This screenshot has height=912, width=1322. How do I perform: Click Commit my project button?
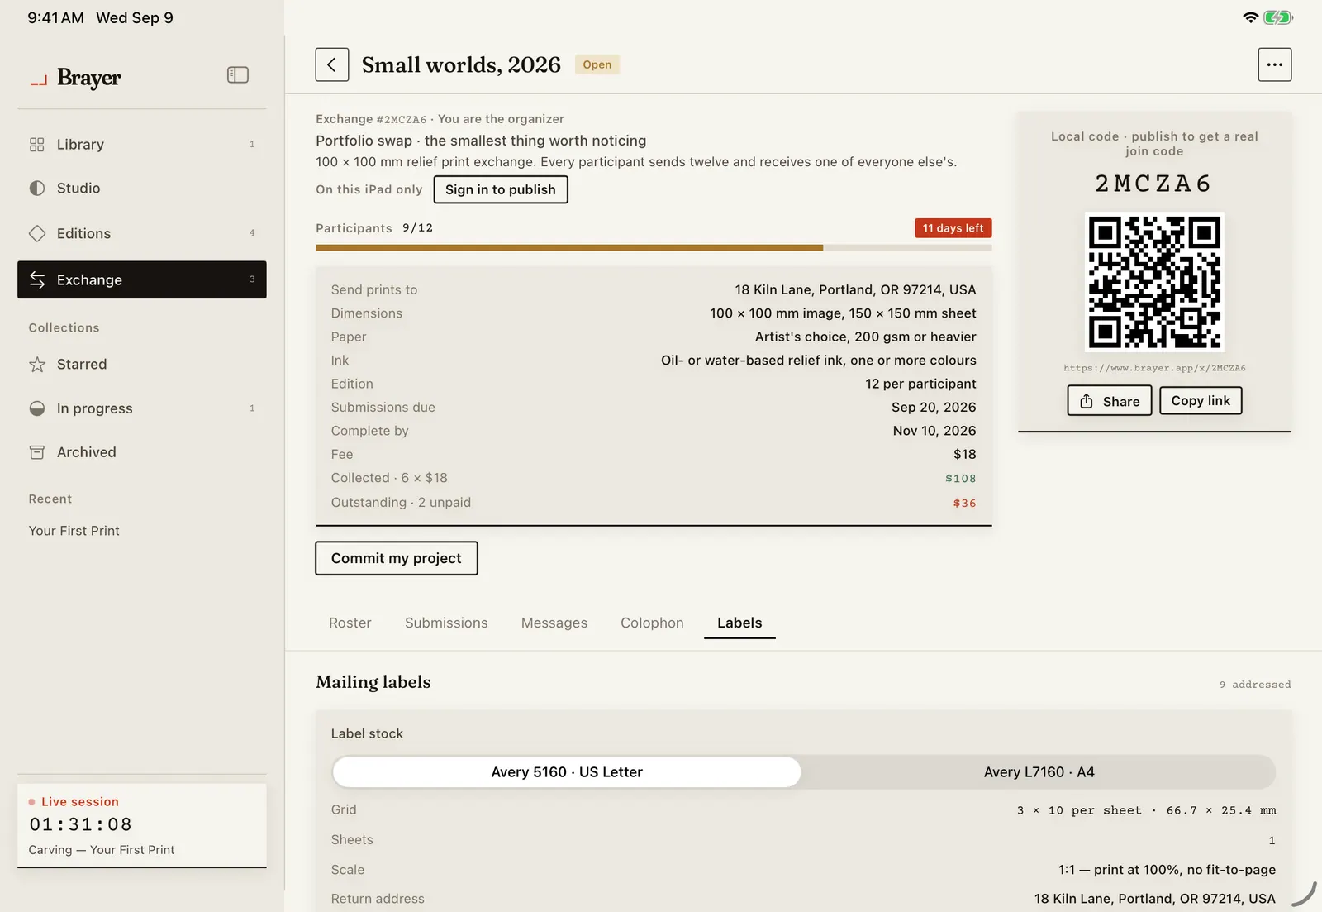(397, 558)
